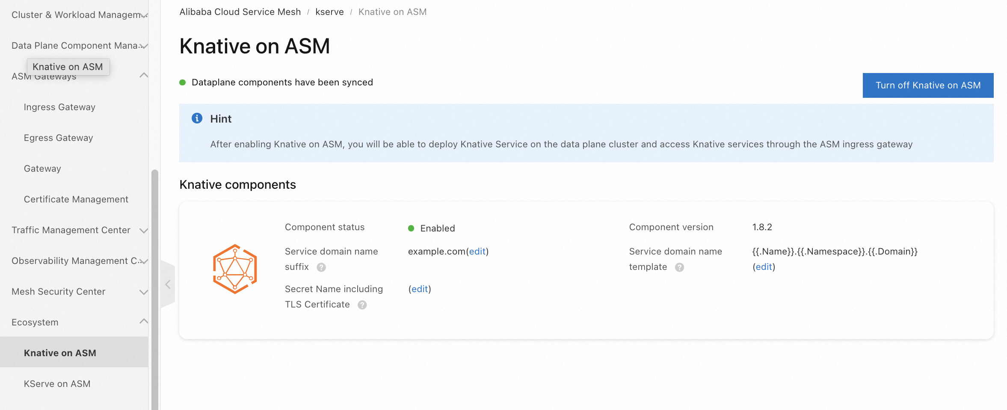This screenshot has height=410, width=1007.
Task: Collapse the sidebar with the arrow handle
Action: [168, 284]
